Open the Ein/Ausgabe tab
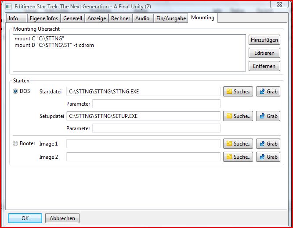This screenshot has height=228, width=293. pos(171,18)
